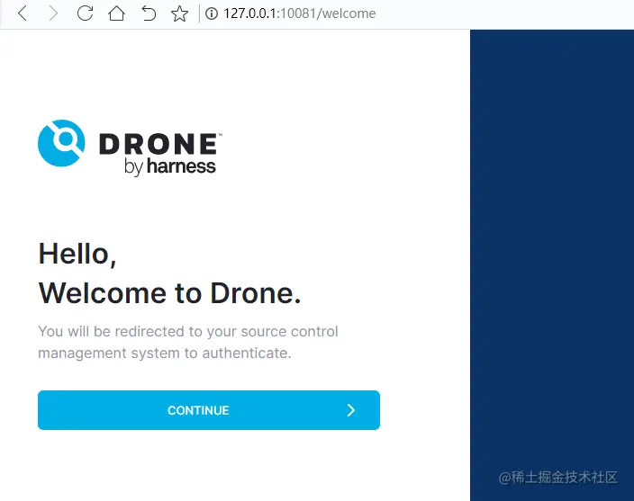
Task: Click the "Welcome to Drone." heading
Action: (x=170, y=292)
